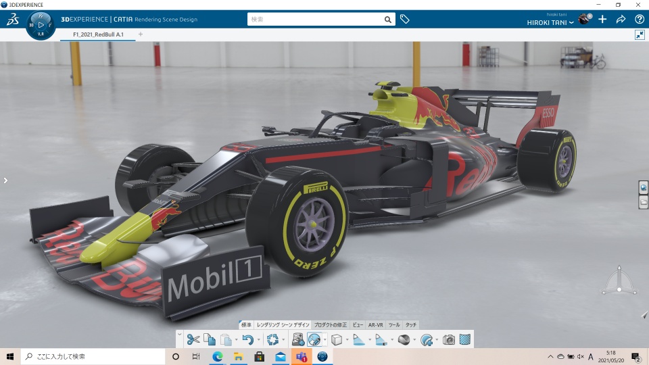The image size is (649, 365).
Task: Open File Explorer from taskbar
Action: pyautogui.click(x=239, y=356)
